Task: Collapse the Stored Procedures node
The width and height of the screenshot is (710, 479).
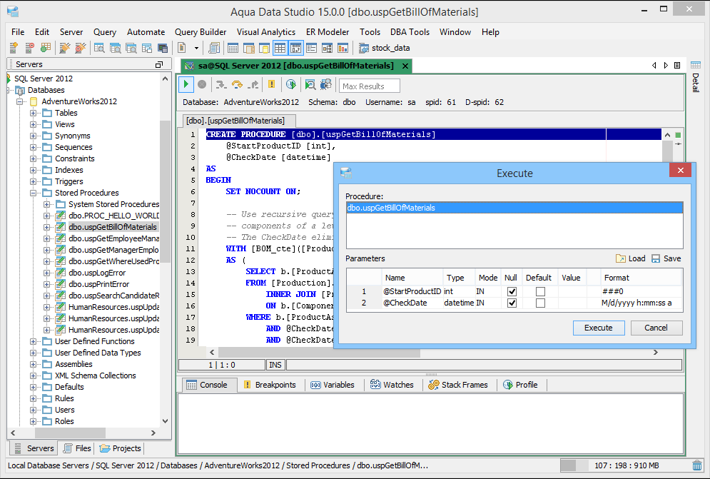Action: pyautogui.click(x=34, y=193)
